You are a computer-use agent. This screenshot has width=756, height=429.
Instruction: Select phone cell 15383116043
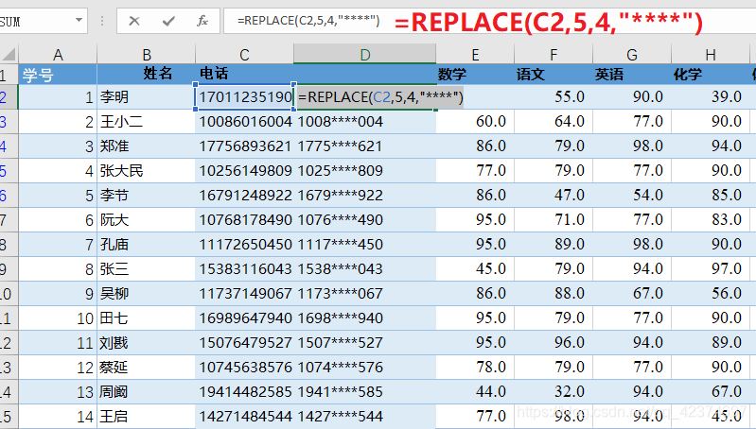coord(244,269)
